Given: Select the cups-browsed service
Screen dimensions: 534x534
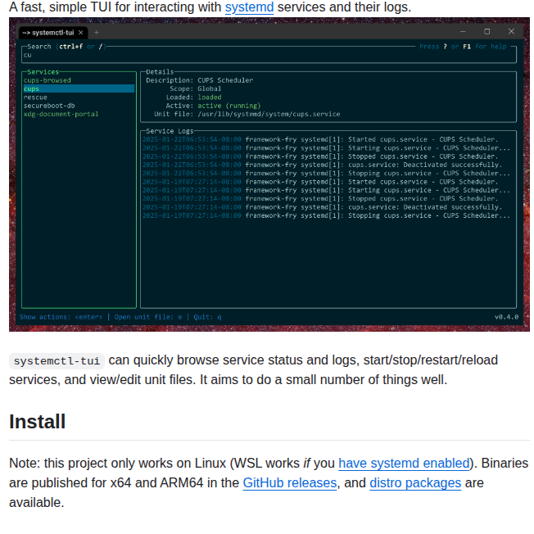Looking at the screenshot, I should click(x=48, y=80).
